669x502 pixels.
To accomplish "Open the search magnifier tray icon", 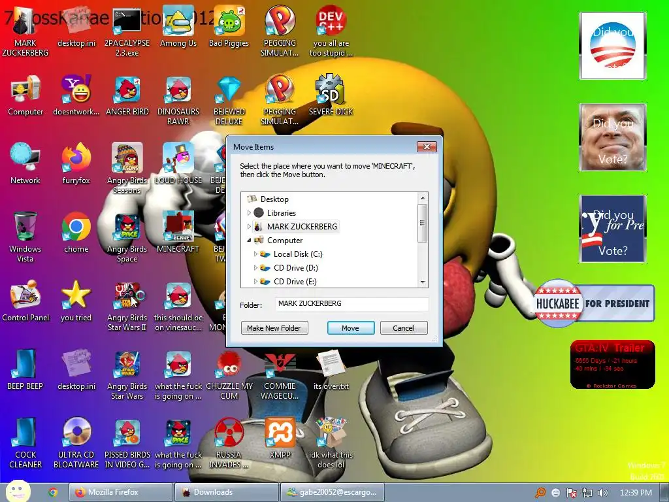I will [540, 493].
